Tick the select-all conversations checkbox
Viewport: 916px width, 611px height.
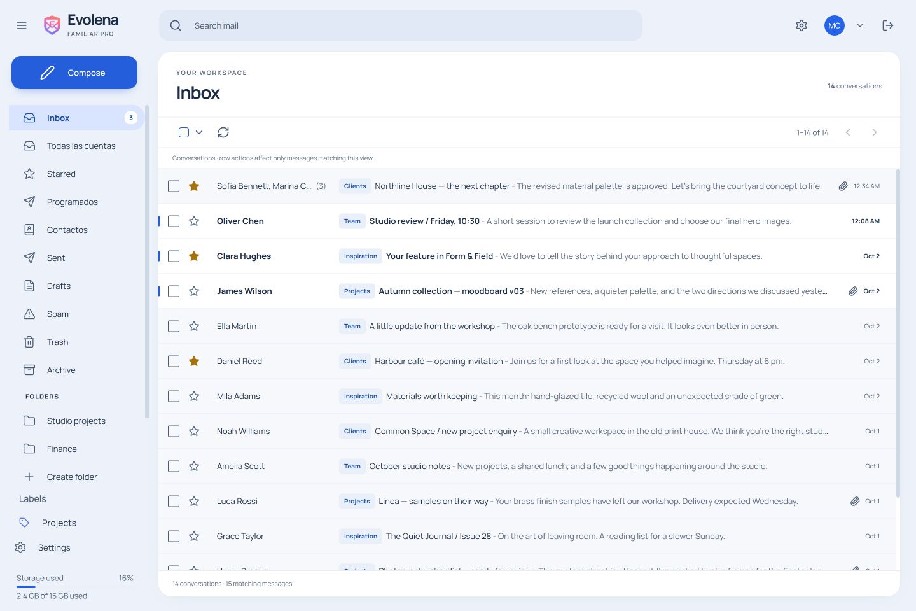(x=184, y=132)
